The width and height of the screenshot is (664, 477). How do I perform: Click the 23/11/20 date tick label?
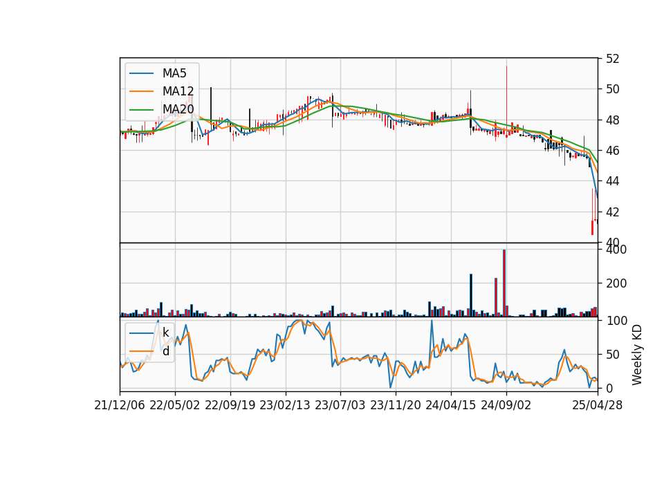396,405
